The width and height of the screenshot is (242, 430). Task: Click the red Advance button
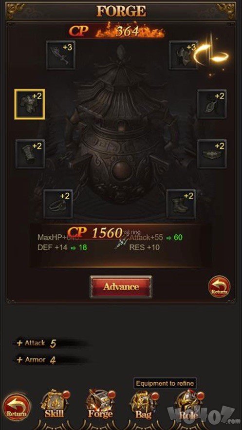click(121, 287)
